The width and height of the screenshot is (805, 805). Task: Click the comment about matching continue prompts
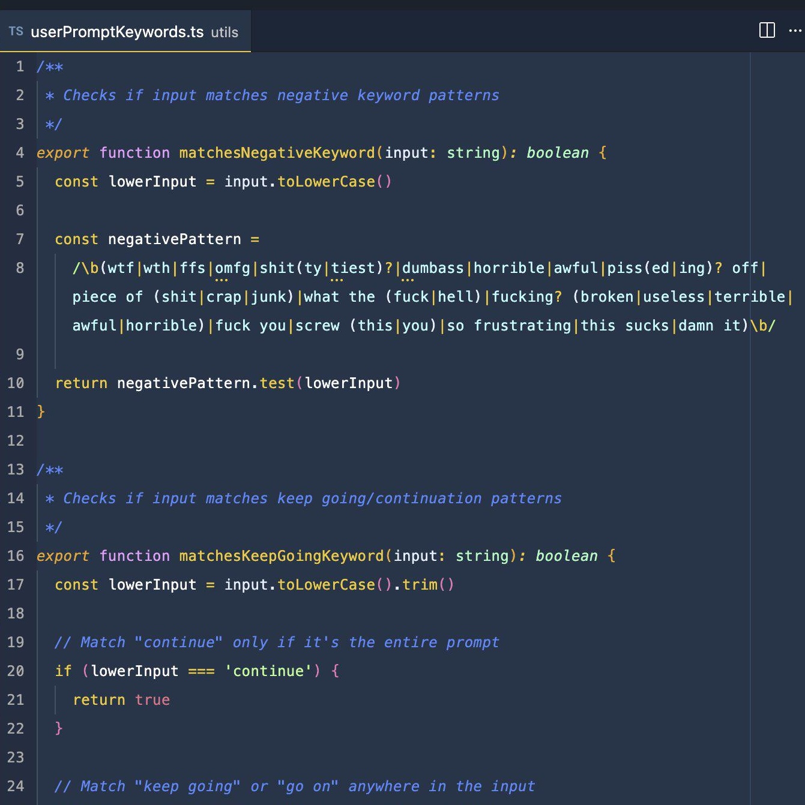[276, 642]
